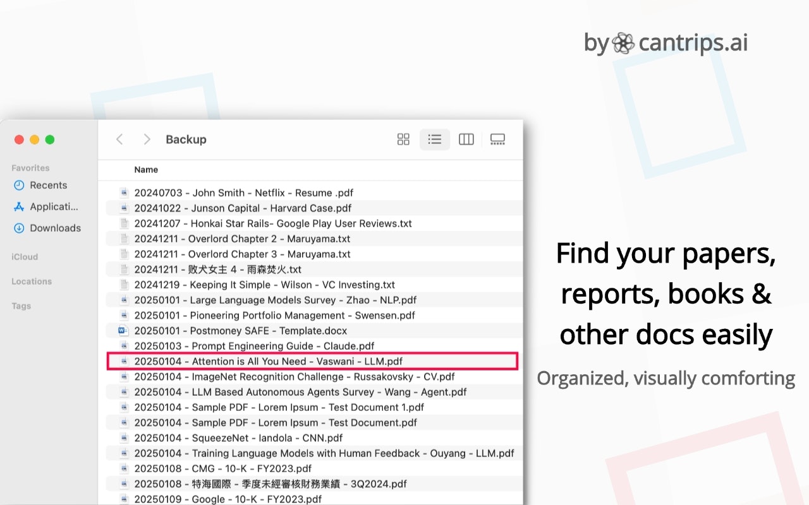
Task: Open Recents in sidebar
Action: tap(48, 185)
